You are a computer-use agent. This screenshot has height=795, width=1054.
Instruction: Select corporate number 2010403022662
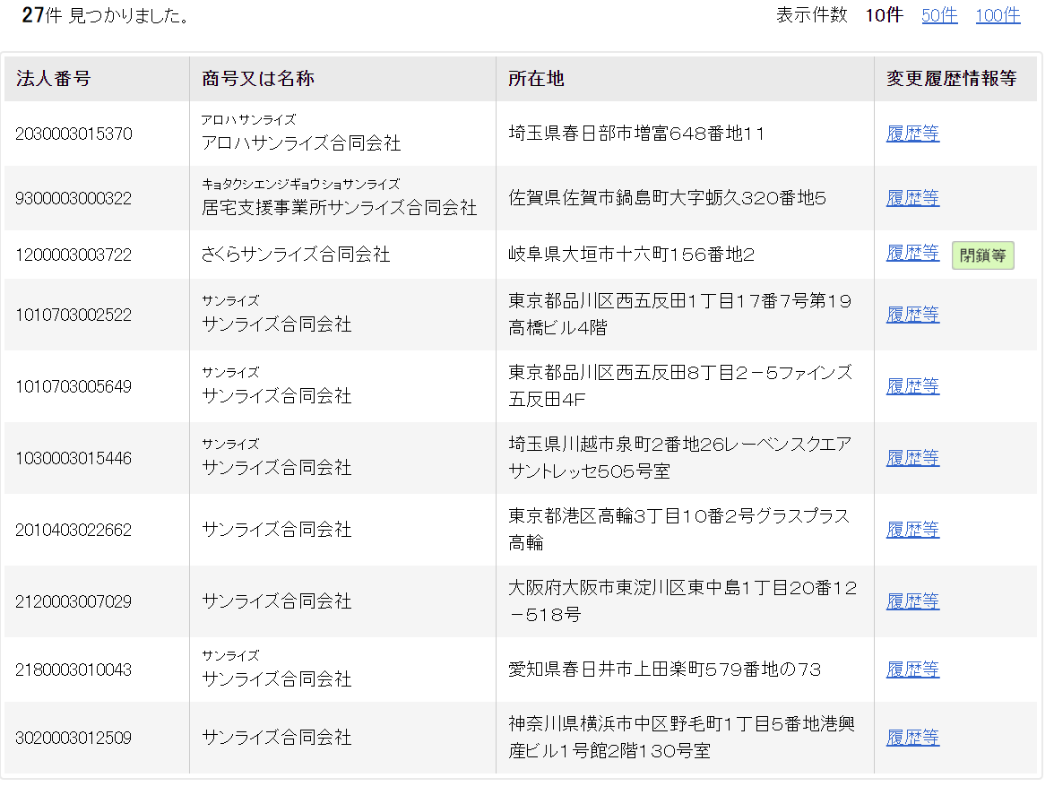(73, 530)
